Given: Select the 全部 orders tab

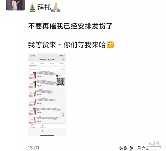Looking at the screenshot, I should tap(32, 64).
